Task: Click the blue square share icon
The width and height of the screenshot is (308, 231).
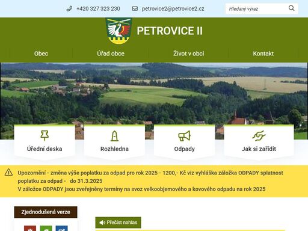Action: coord(61,228)
